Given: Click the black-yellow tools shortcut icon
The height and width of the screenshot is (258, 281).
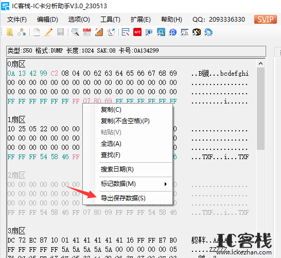Looking at the screenshot, I should click(197, 32).
